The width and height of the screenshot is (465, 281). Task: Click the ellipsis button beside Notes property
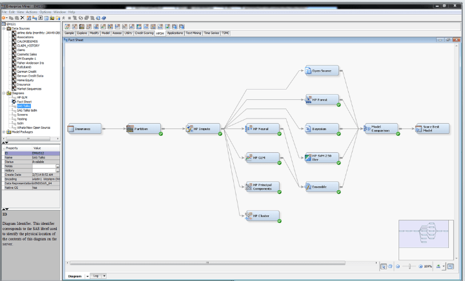pos(57,166)
